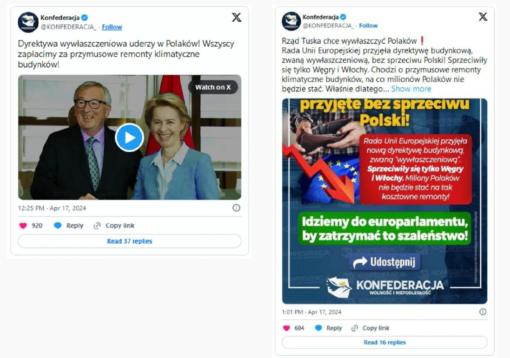
Task: Open the info icon beside the 12:25 PM timestamp
Action: coord(237,208)
